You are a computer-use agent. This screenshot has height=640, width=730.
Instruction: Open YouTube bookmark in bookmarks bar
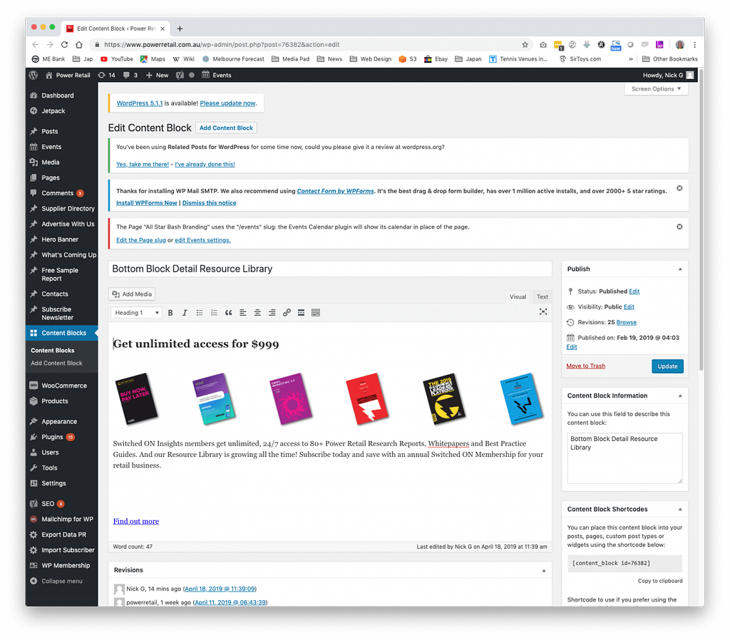[117, 59]
